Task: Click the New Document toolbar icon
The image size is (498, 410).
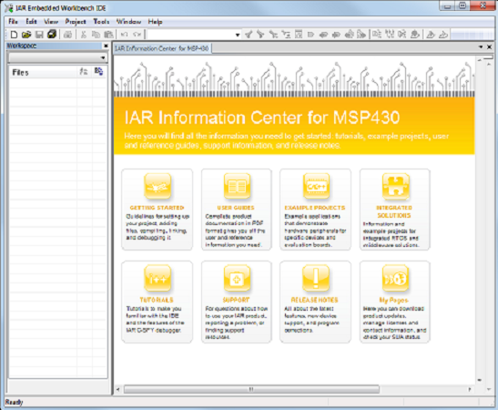Action: [14, 35]
